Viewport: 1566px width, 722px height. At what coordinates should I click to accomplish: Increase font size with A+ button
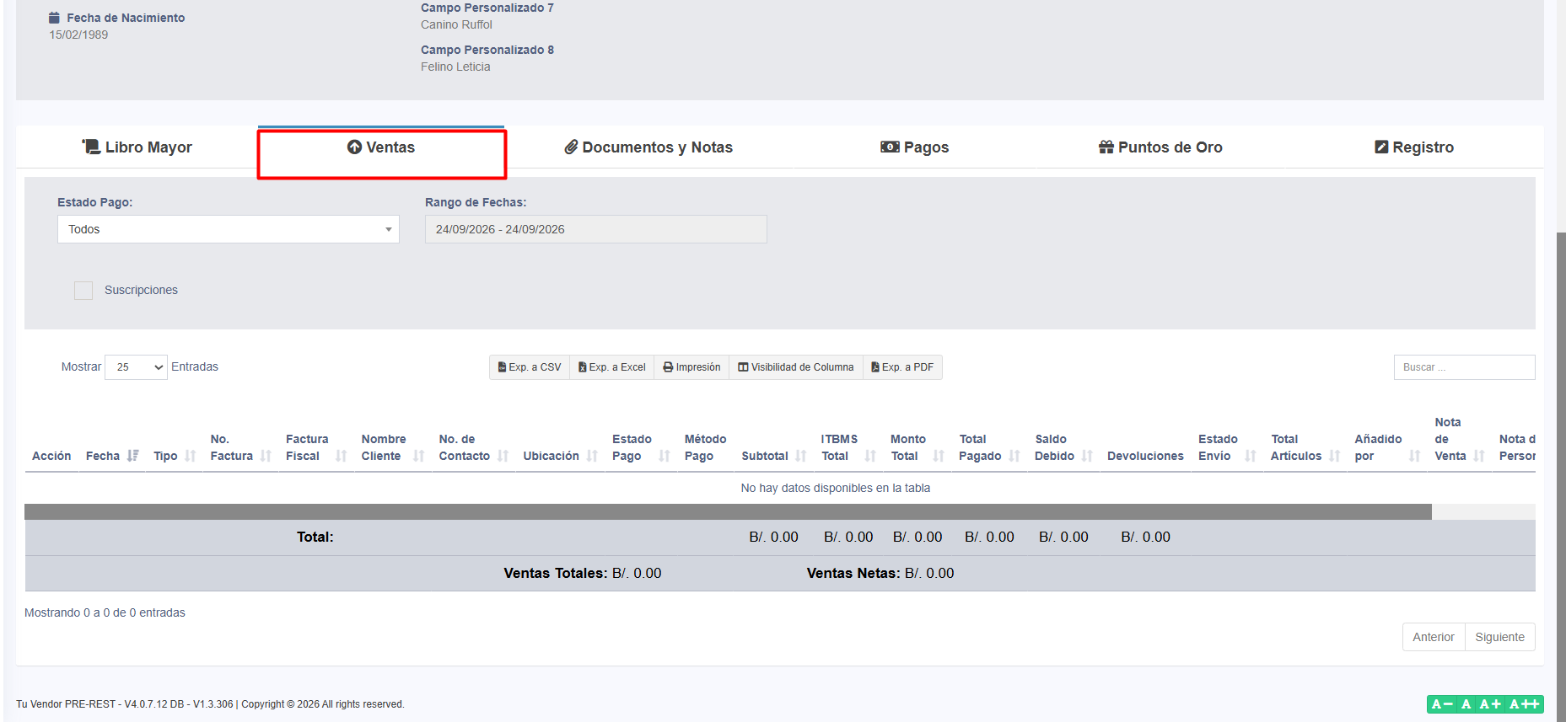click(1491, 704)
